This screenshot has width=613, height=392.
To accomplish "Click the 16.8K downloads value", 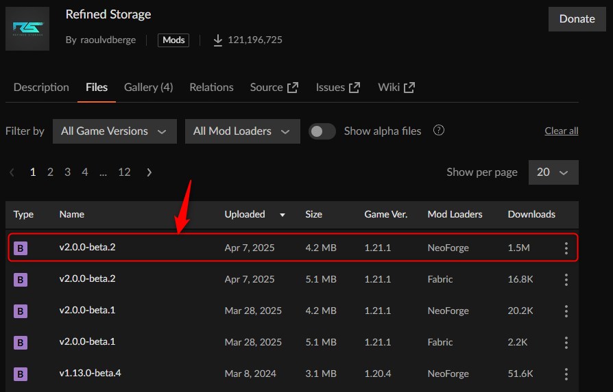I will pos(520,279).
